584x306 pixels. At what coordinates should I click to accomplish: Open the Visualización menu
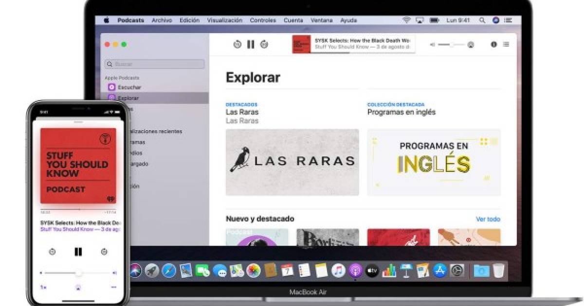(224, 20)
